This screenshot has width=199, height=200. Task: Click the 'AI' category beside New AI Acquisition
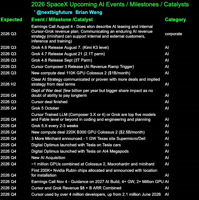(x=167, y=158)
